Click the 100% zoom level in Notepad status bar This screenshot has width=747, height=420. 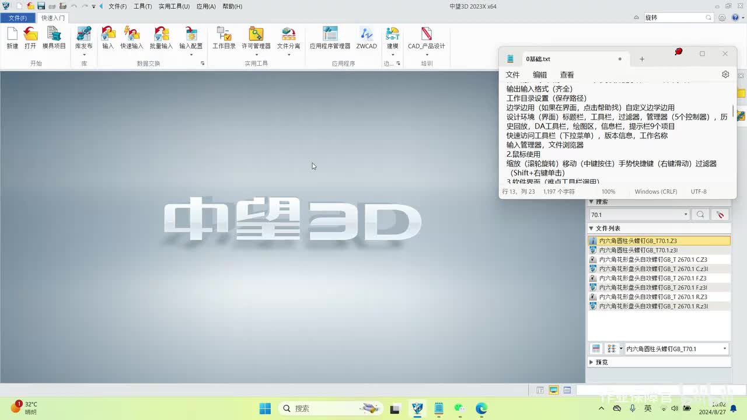coord(608,191)
